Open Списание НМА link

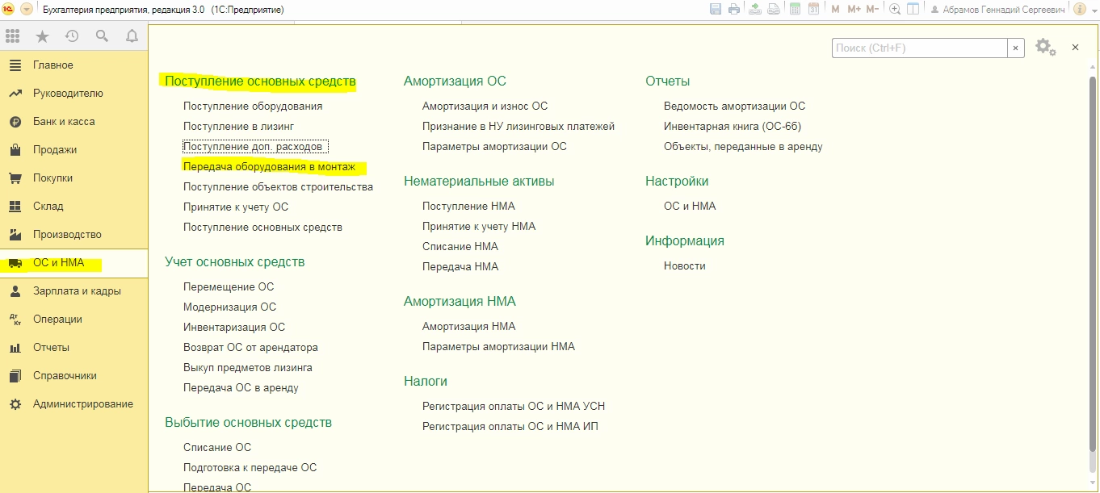point(460,246)
